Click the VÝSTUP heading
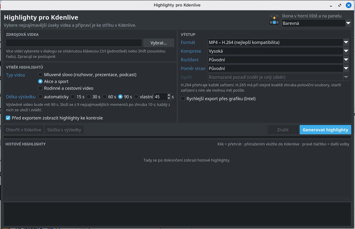 (188, 35)
